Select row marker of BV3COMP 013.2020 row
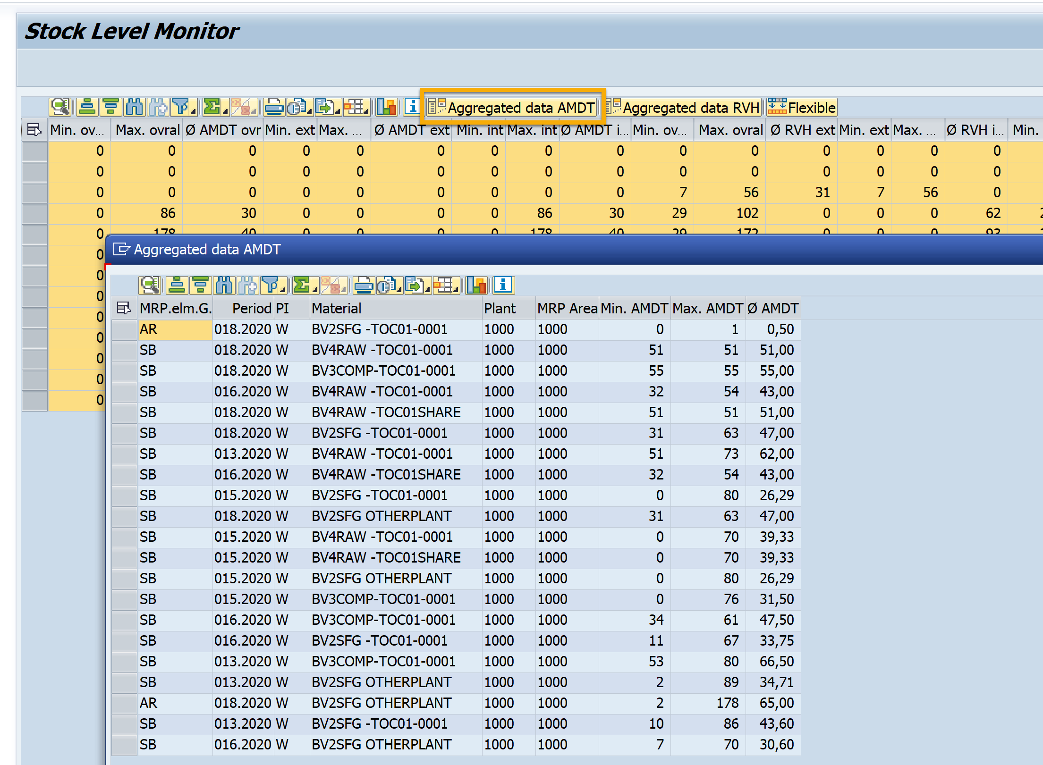The width and height of the screenshot is (1043, 765). click(124, 662)
